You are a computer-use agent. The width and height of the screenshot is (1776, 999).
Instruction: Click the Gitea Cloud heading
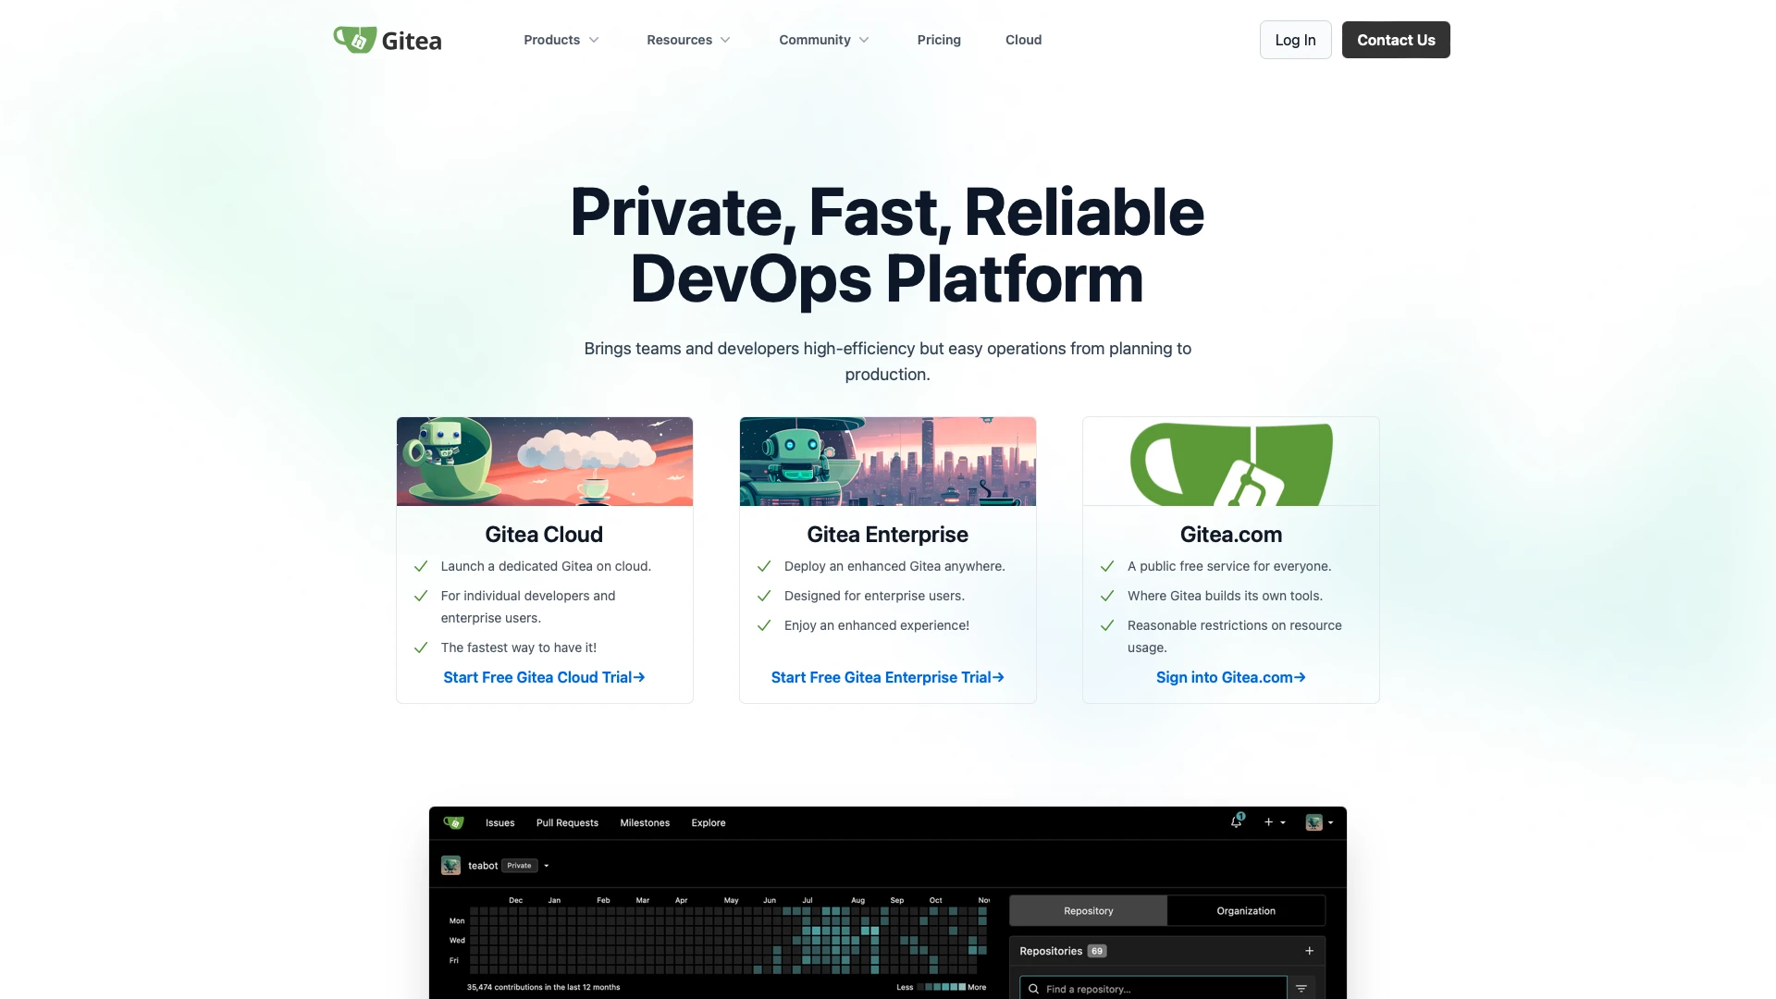pos(544,535)
